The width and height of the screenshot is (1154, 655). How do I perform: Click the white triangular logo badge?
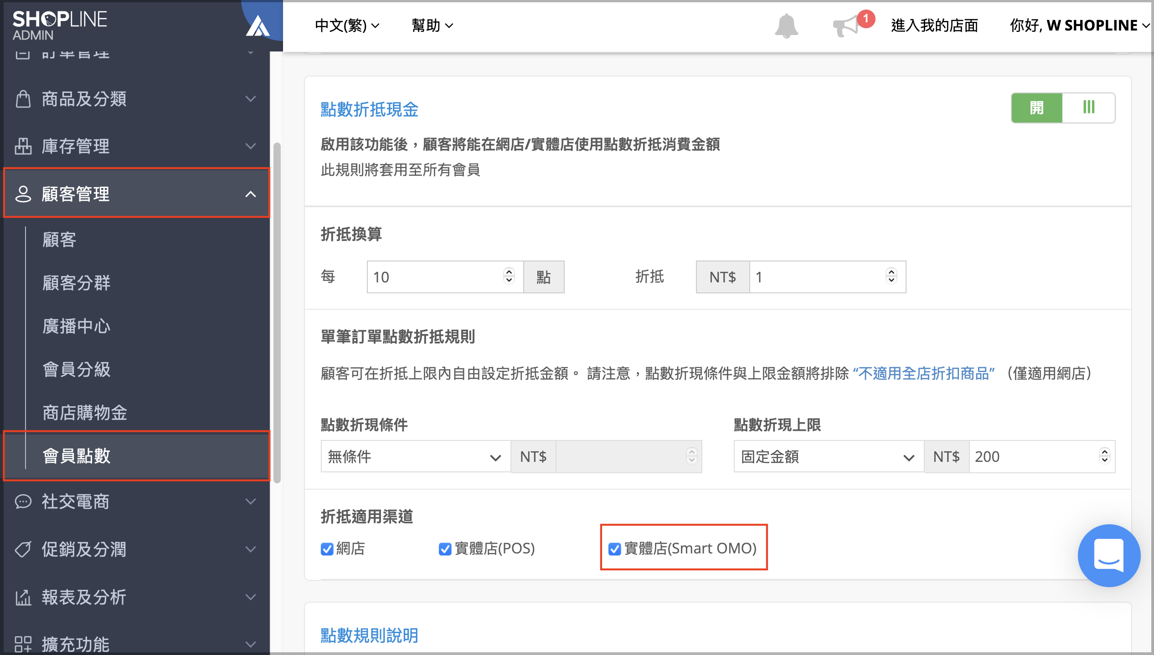point(258,26)
